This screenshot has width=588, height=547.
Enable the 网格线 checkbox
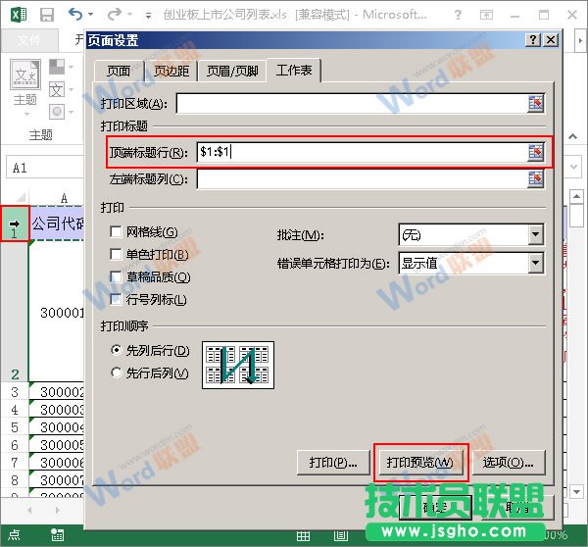(117, 232)
